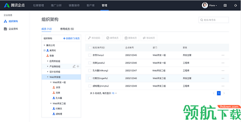Open more options for 刘章(janeliu) row

[x=223, y=63]
